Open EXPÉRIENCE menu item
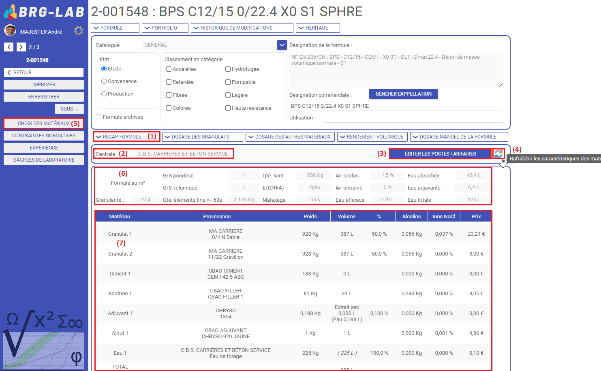Viewport: 601px width, 371px height. tap(44, 148)
